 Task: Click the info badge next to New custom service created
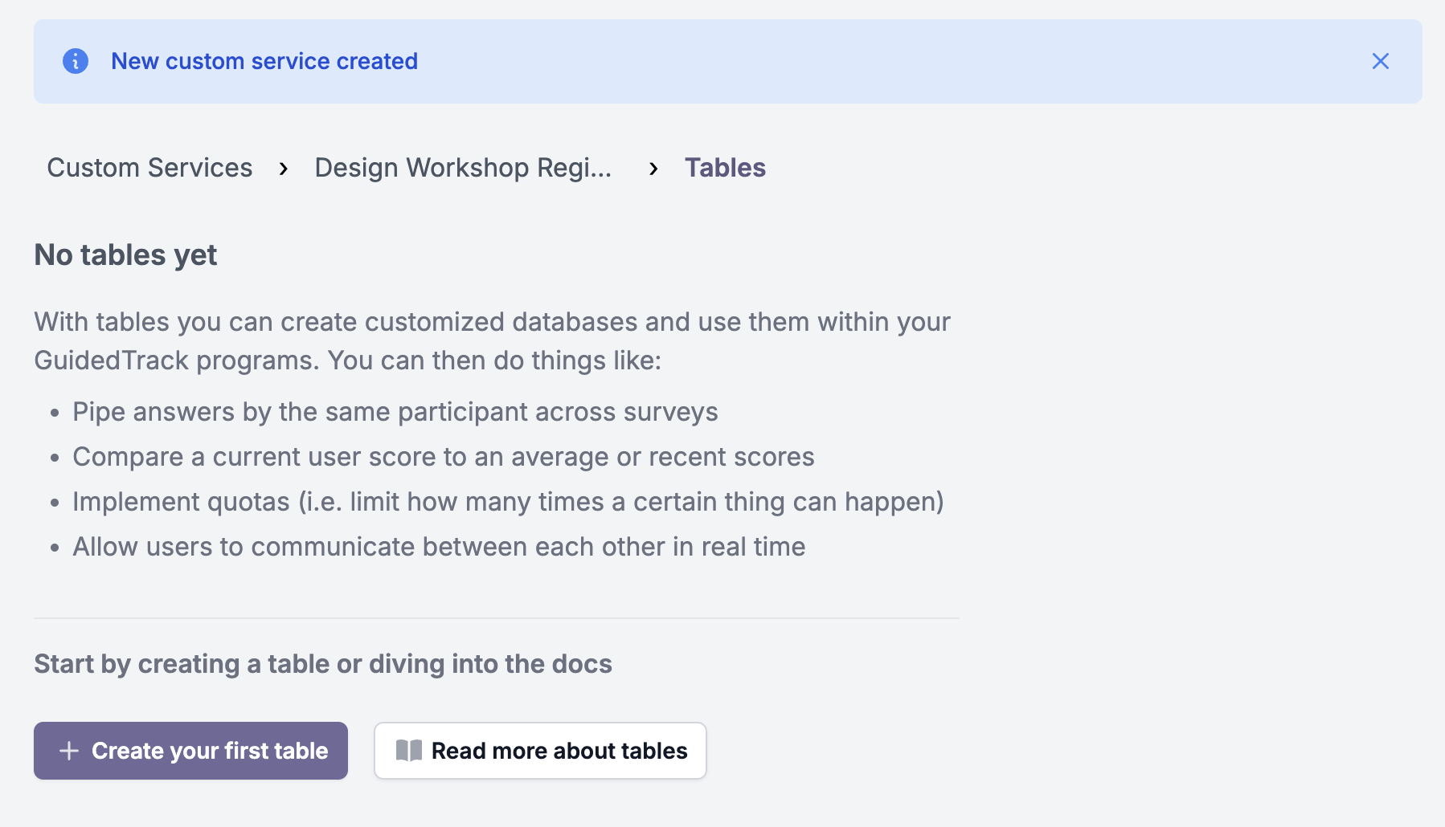(76, 61)
